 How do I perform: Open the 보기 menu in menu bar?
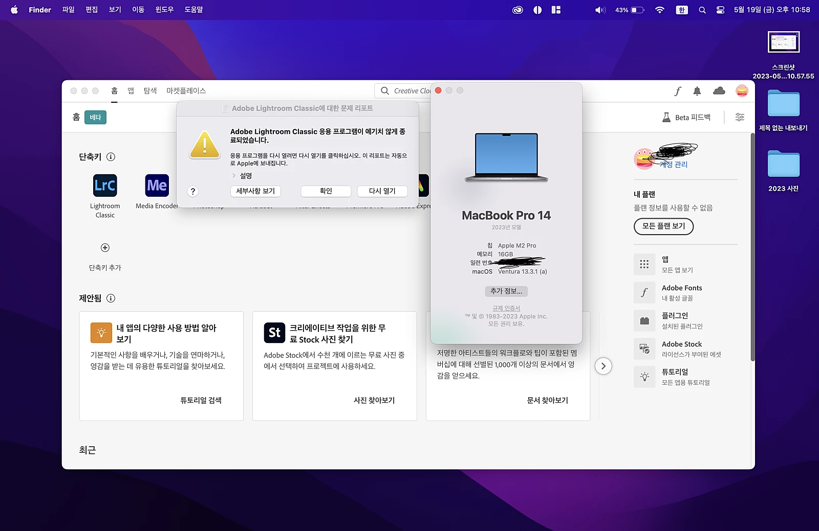[x=115, y=10]
